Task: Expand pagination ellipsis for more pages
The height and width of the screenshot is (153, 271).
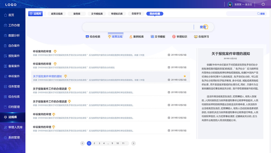Action: pos(108,143)
